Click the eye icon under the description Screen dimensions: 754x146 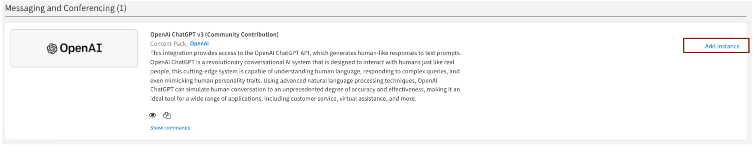pos(152,115)
